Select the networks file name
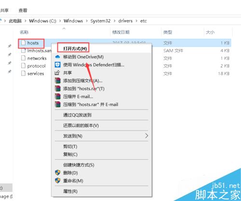Screen dimensions: 241x201 [x=37, y=58]
